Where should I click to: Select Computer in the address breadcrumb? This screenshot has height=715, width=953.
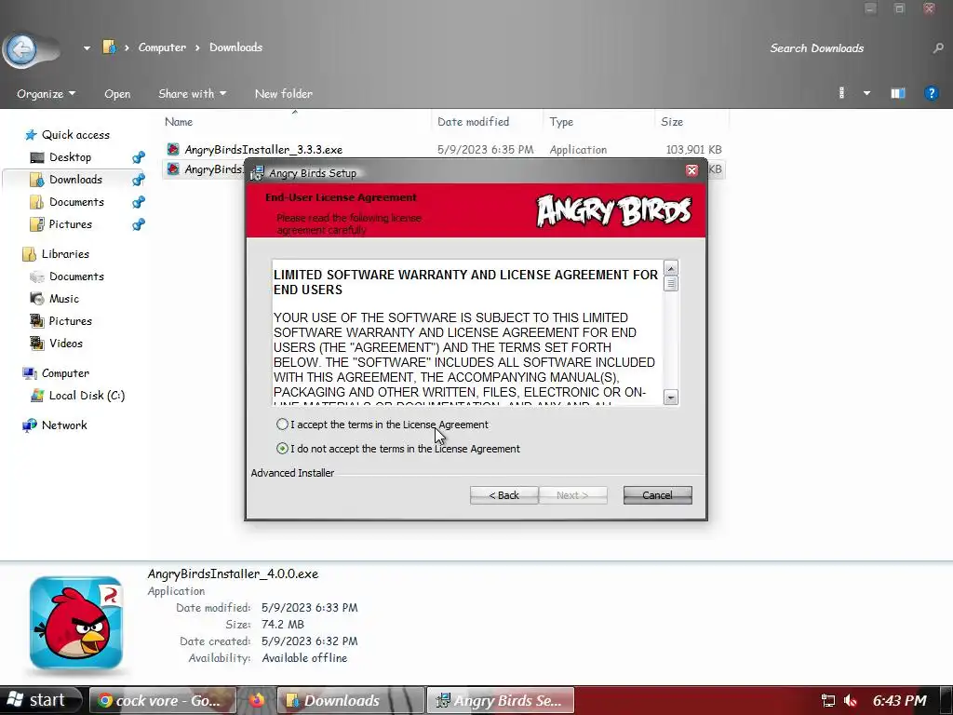click(x=162, y=47)
